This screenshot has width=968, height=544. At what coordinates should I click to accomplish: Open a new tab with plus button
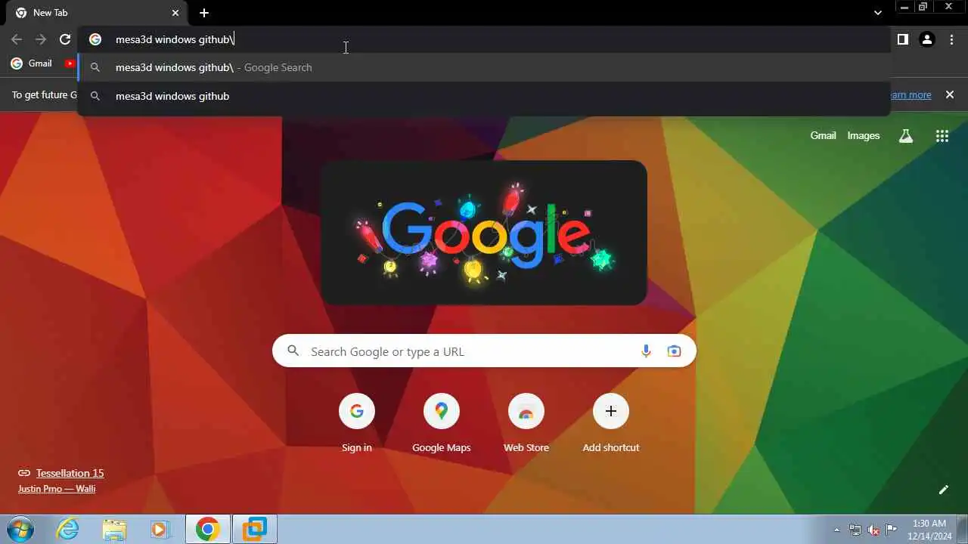pos(204,13)
